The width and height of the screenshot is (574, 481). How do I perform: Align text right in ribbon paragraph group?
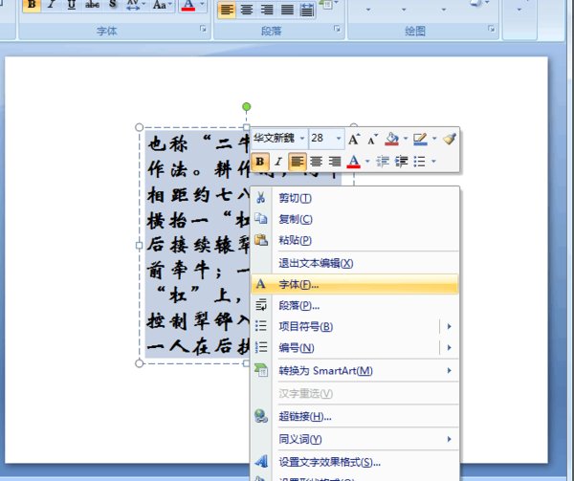[x=267, y=10]
